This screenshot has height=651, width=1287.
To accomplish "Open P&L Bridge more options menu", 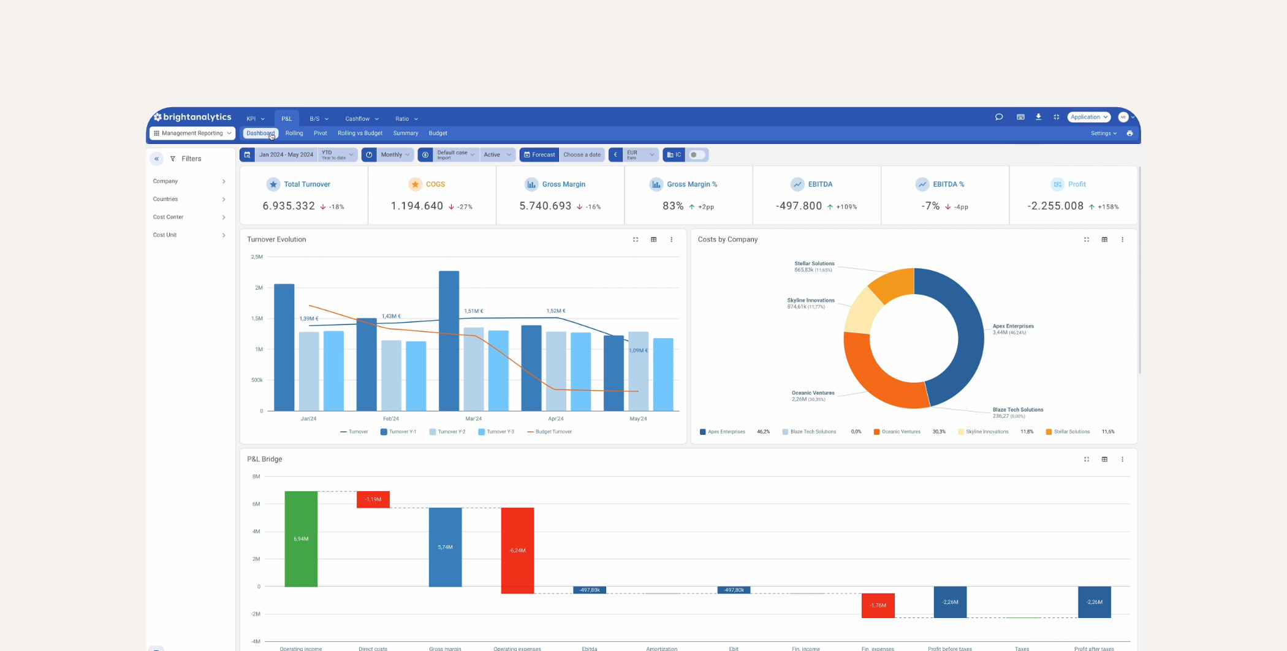I will (1122, 459).
